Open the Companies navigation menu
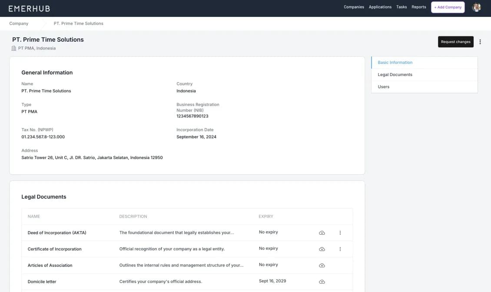Viewport: 491px width, 292px height. click(x=354, y=7)
